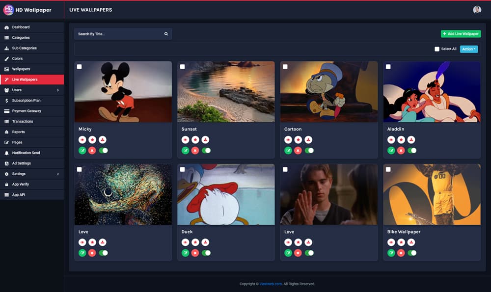This screenshot has width=491, height=292.
Task: Expand the Settings submenu in sidebar
Action: click(32, 174)
